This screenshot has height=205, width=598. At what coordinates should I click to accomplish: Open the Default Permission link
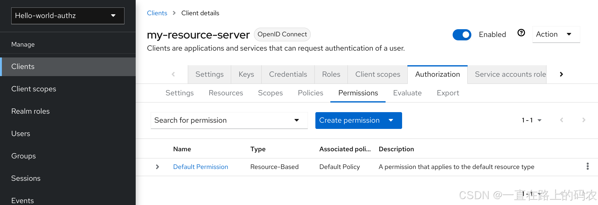(x=200, y=167)
